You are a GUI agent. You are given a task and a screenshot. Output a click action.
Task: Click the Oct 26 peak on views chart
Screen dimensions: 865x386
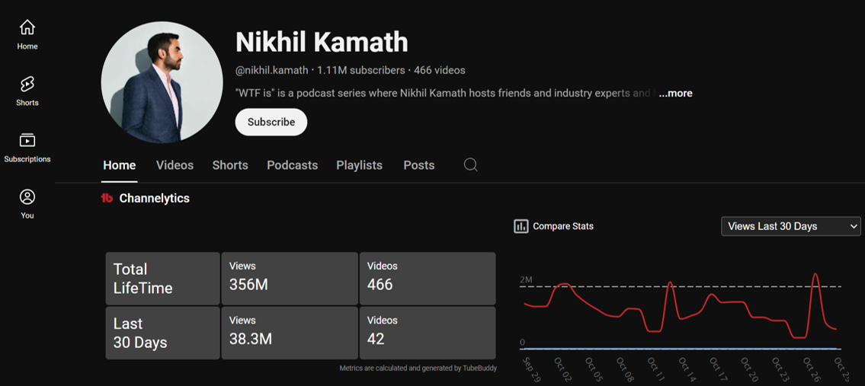pyautogui.click(x=815, y=274)
